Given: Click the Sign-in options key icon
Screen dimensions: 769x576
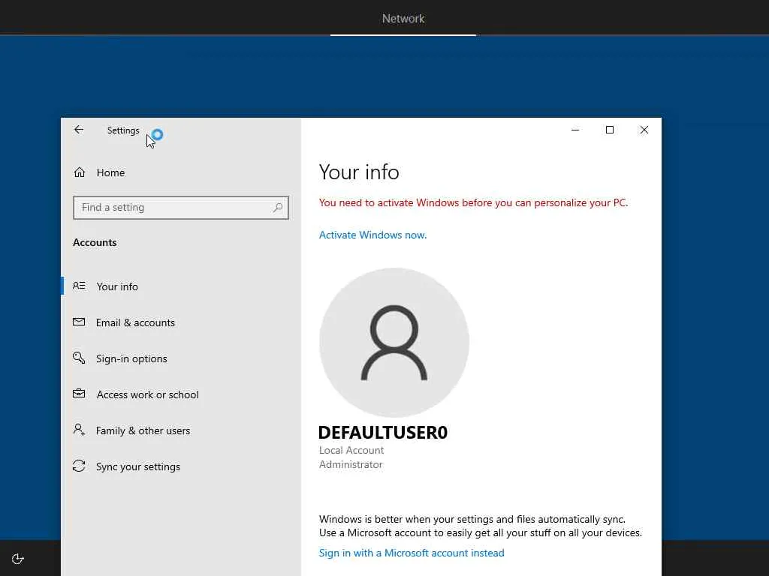Looking at the screenshot, I should [x=79, y=358].
